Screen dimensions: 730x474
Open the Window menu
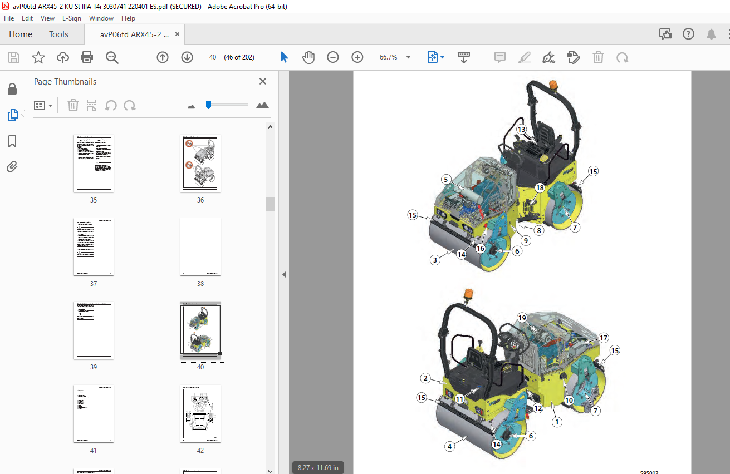click(x=101, y=18)
